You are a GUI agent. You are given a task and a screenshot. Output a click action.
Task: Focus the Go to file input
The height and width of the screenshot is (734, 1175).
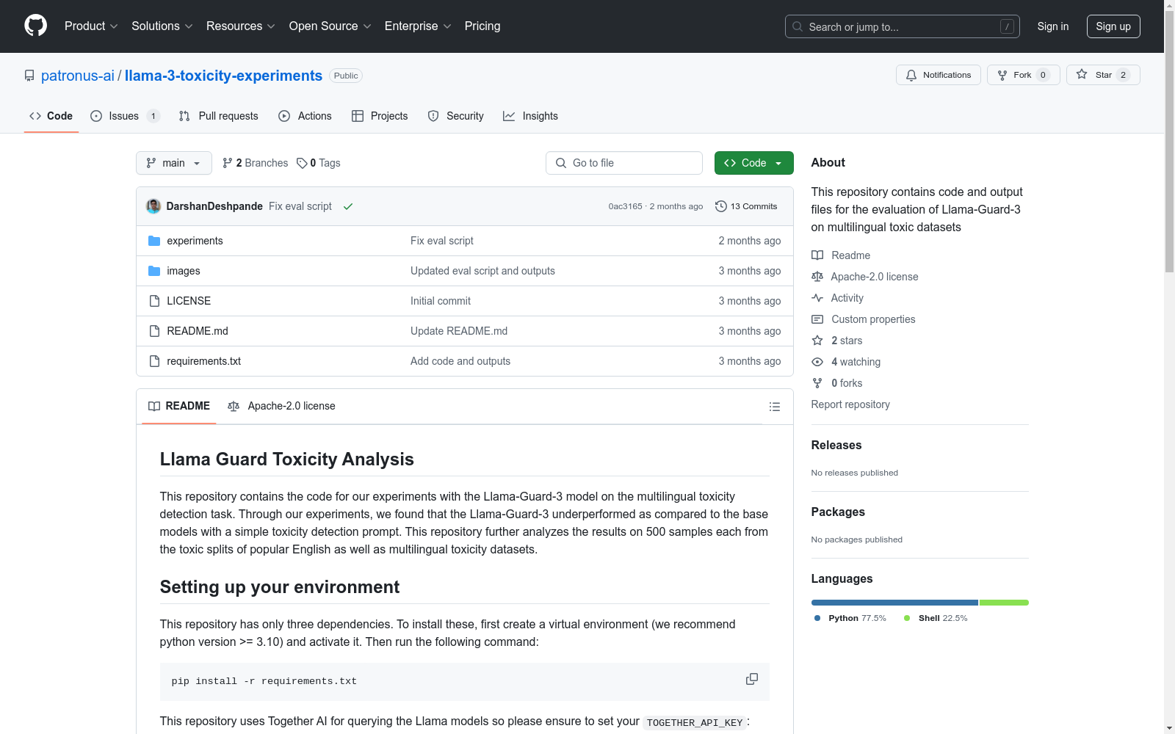pyautogui.click(x=624, y=163)
